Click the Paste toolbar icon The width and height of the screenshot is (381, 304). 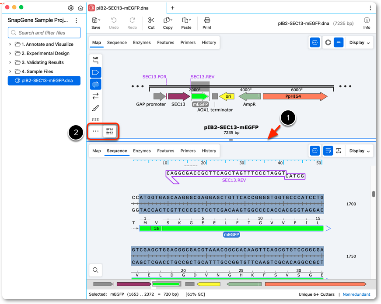[x=185, y=20]
